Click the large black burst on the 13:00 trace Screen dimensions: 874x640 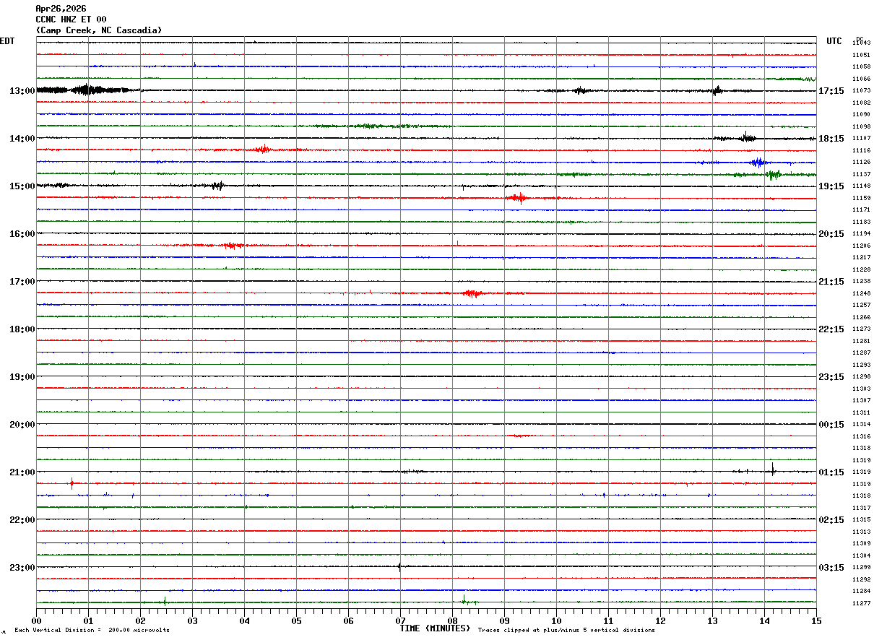point(87,90)
